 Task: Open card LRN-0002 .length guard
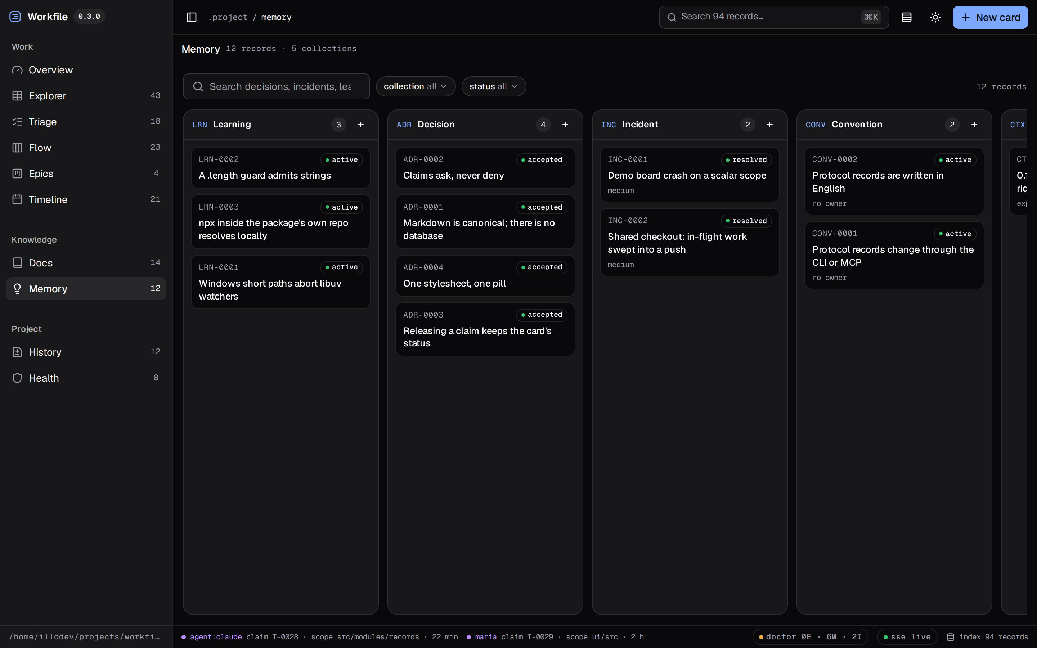tap(281, 167)
